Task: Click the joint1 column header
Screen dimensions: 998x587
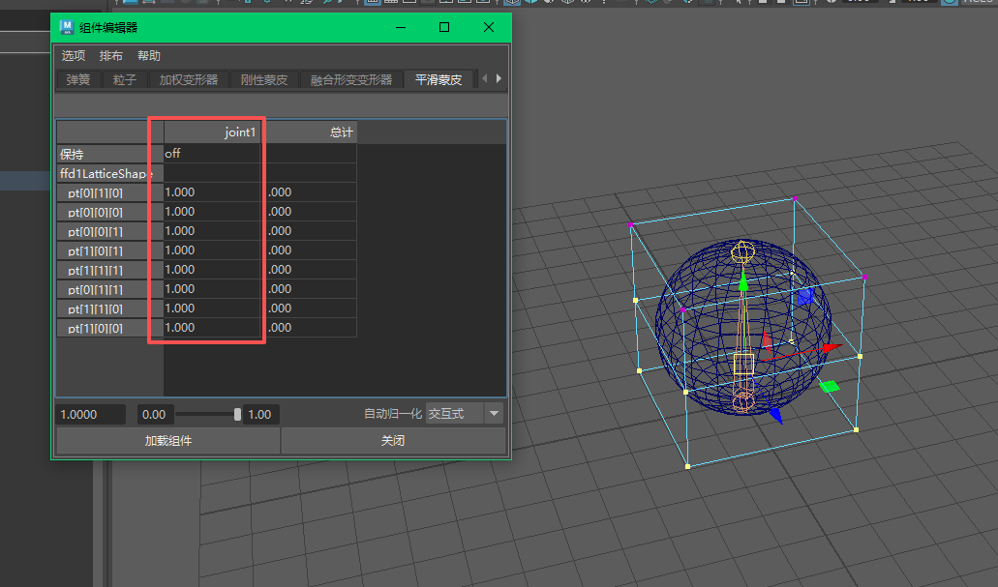Action: pos(212,132)
